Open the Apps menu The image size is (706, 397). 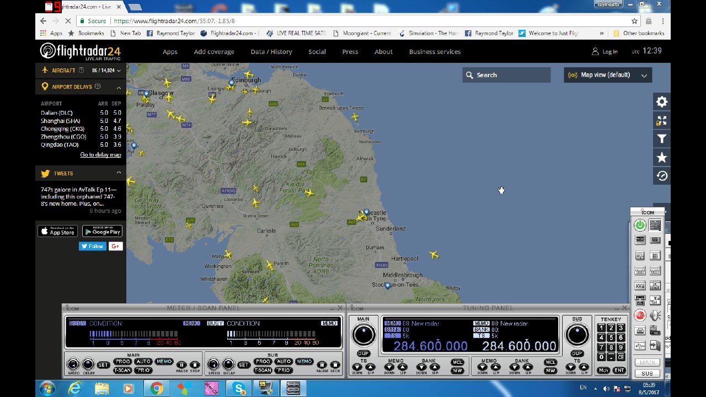[x=170, y=52]
